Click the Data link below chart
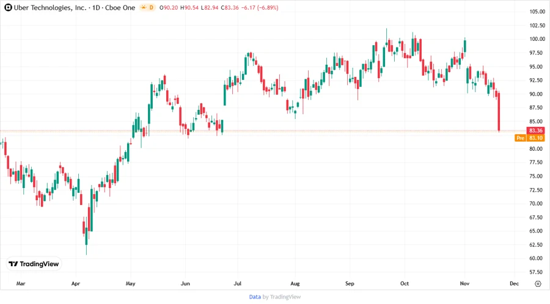 (255, 297)
